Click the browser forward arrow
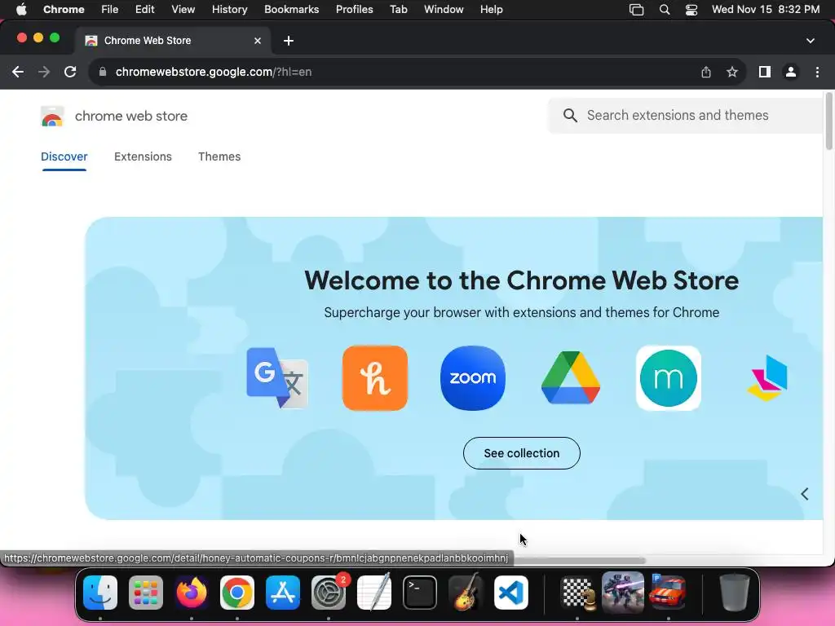The width and height of the screenshot is (835, 626). pos(44,72)
